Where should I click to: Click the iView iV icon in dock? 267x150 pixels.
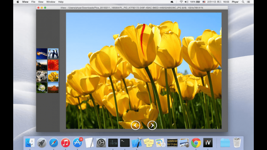[x=208, y=143]
